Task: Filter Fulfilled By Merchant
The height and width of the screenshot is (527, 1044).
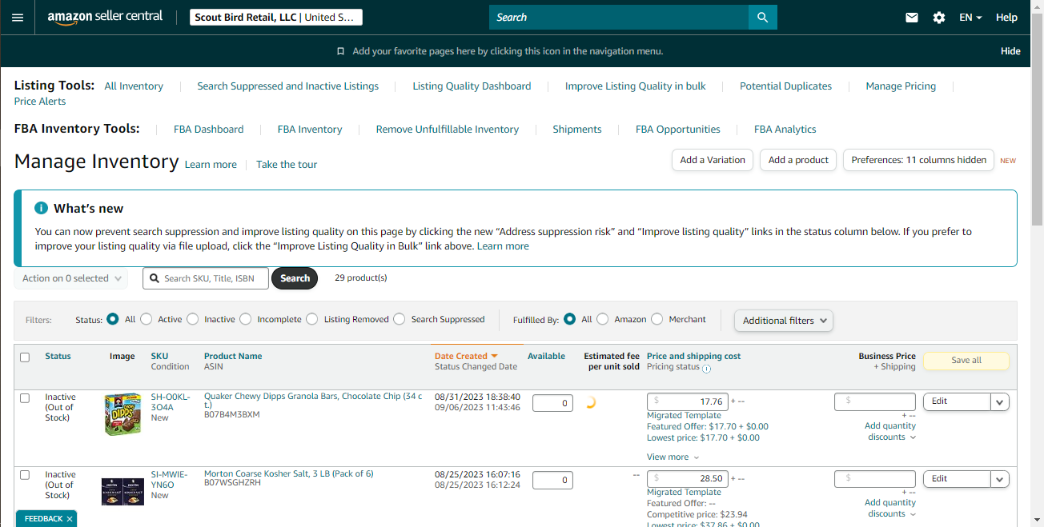Action: (x=657, y=319)
